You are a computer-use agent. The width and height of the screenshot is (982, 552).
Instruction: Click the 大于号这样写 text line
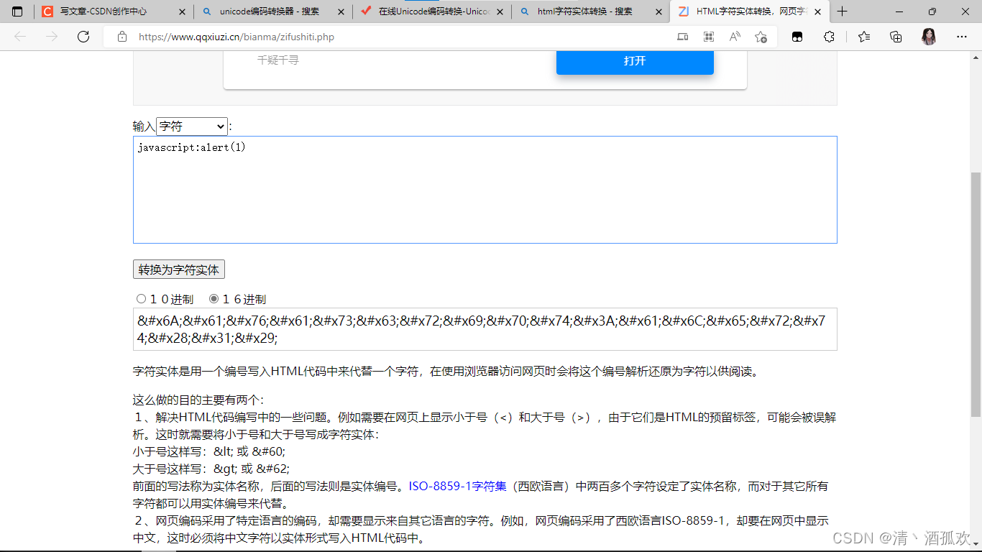coord(211,469)
